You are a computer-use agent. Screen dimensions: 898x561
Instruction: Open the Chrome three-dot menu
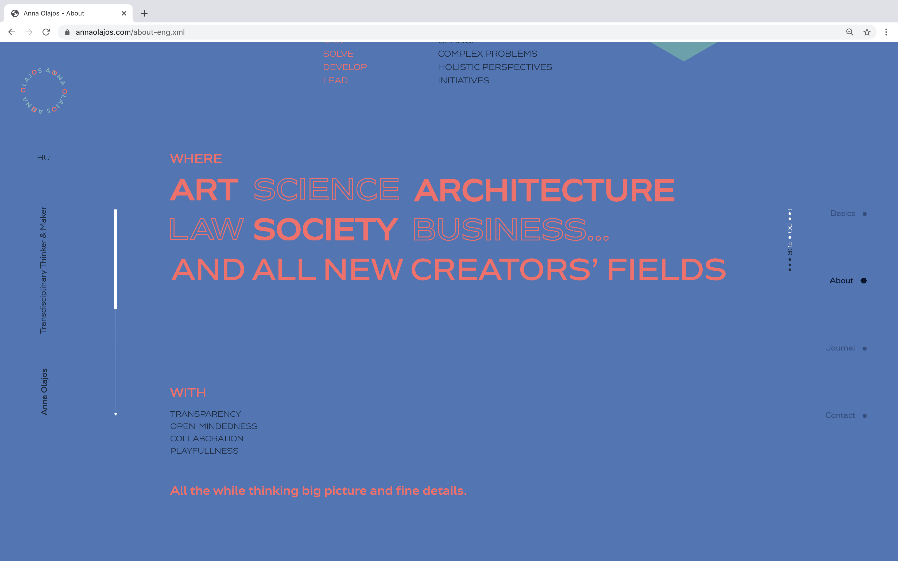pos(886,32)
